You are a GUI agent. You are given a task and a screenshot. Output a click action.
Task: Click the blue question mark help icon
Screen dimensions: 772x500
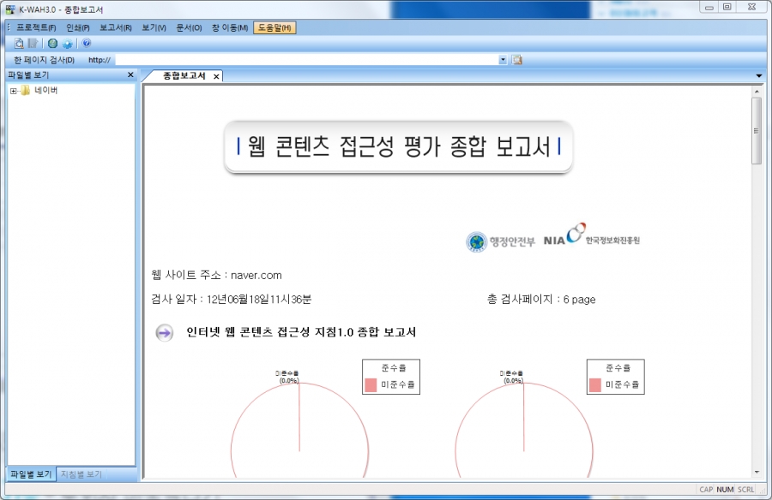tap(87, 44)
